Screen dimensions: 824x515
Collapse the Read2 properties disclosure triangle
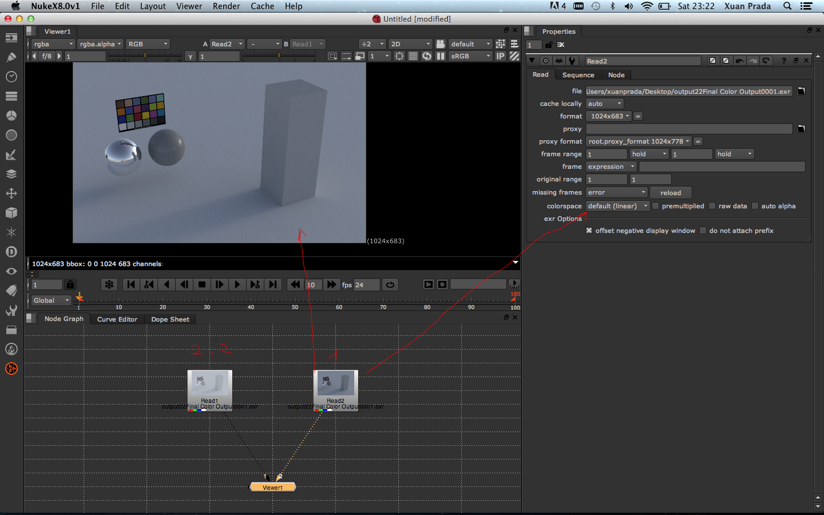(532, 61)
